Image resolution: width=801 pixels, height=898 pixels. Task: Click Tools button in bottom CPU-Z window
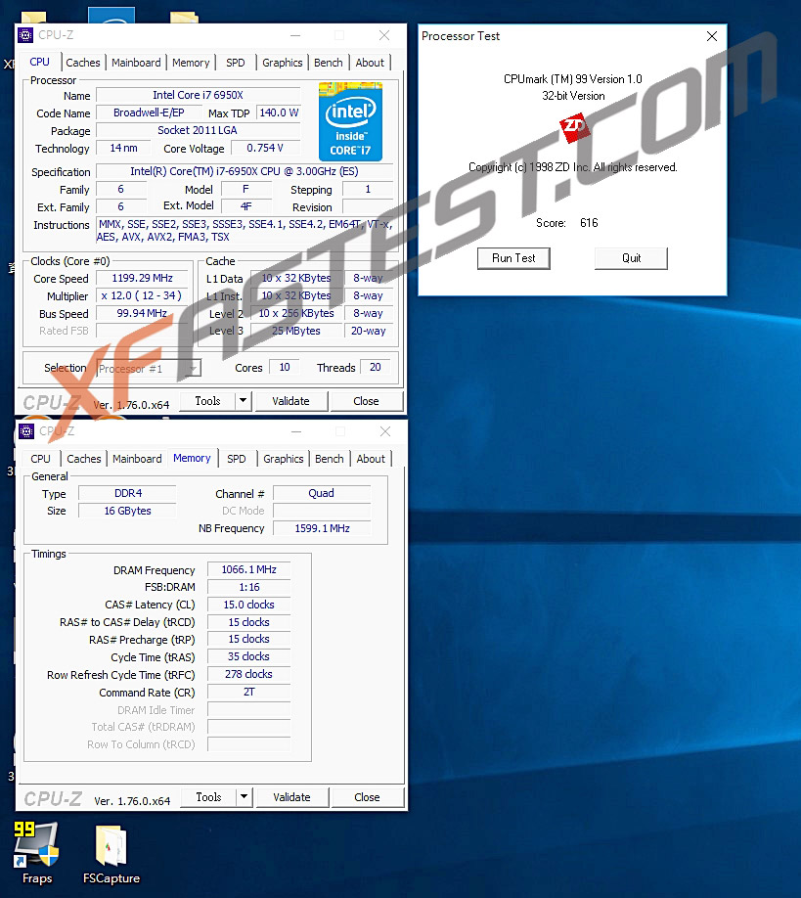(208, 797)
